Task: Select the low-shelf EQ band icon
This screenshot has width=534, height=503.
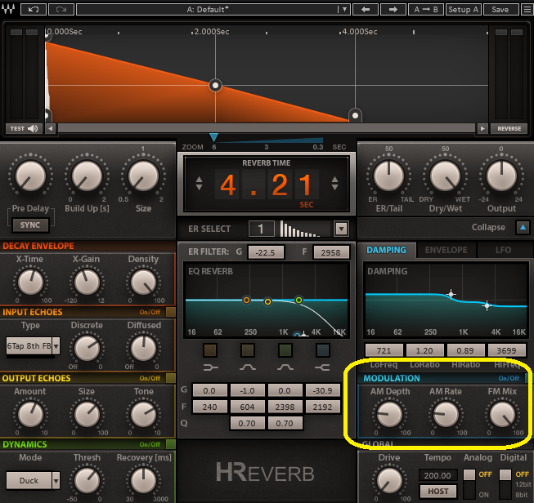Action: 211,349
